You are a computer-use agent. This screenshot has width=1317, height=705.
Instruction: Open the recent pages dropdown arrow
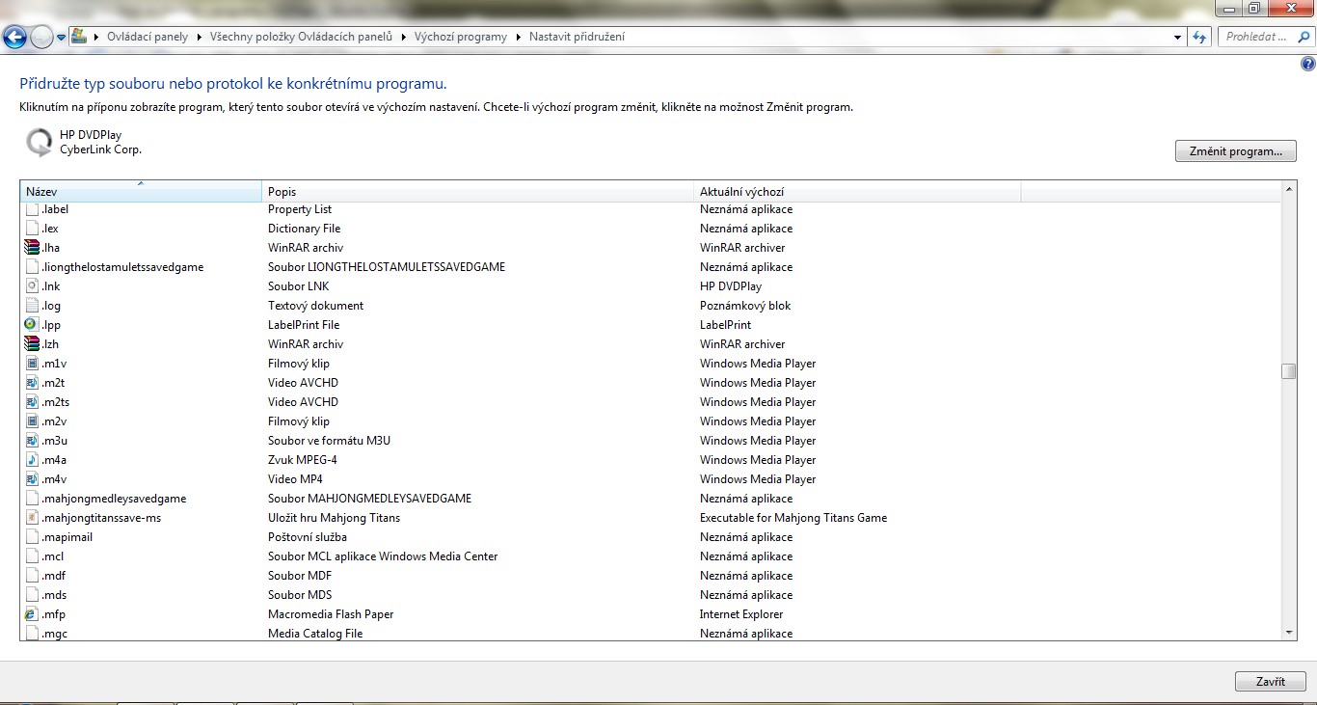[x=62, y=38]
